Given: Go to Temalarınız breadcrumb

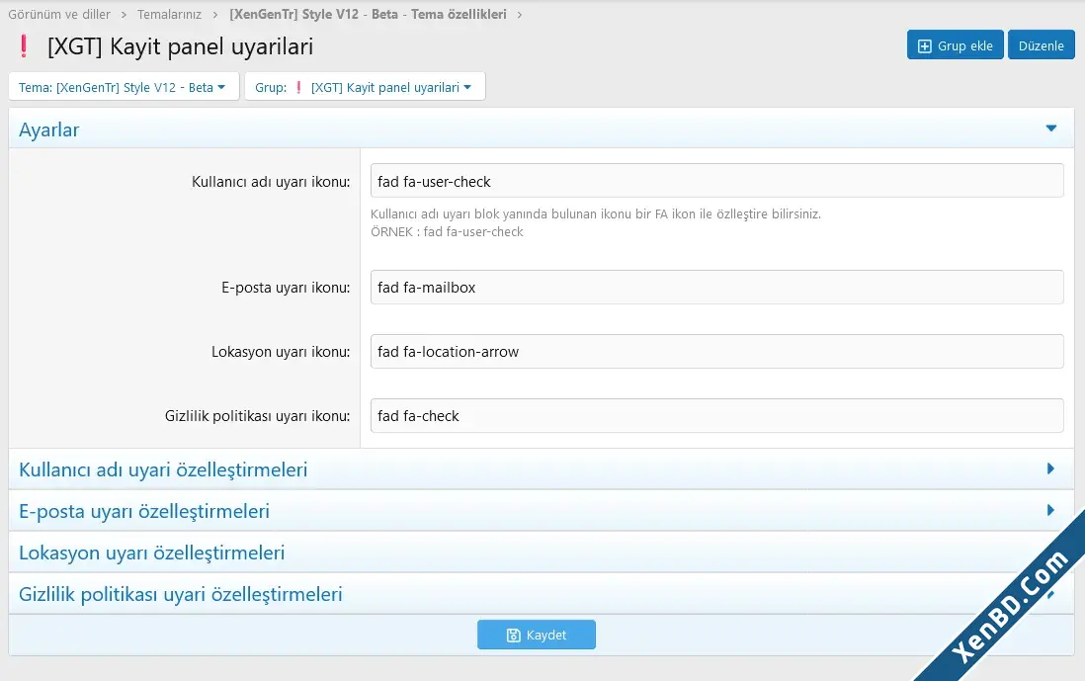Looking at the screenshot, I should click(x=170, y=14).
